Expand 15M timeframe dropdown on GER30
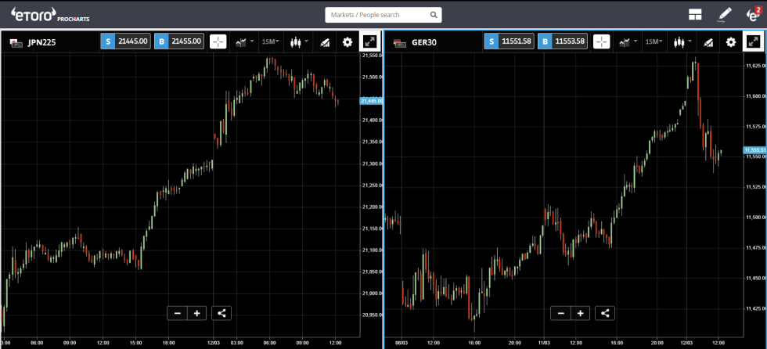This screenshot has width=767, height=349. click(x=654, y=42)
